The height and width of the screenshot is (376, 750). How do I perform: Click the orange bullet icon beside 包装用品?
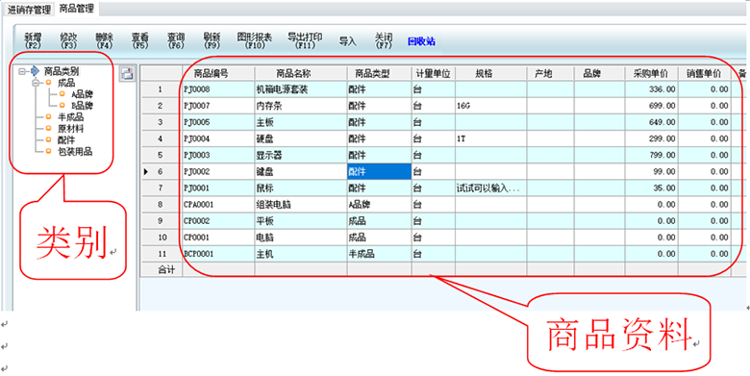click(x=48, y=152)
